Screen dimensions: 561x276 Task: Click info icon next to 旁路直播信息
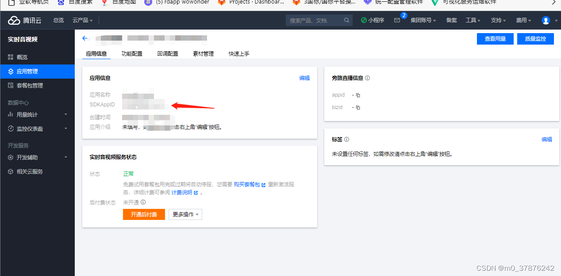367,78
